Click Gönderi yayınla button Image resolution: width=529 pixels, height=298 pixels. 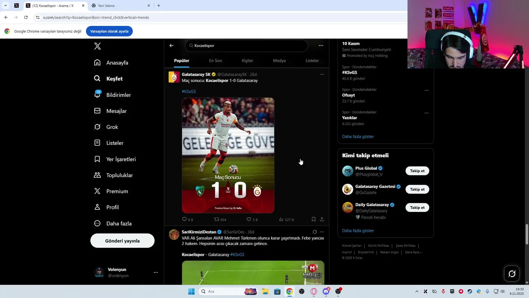click(122, 241)
